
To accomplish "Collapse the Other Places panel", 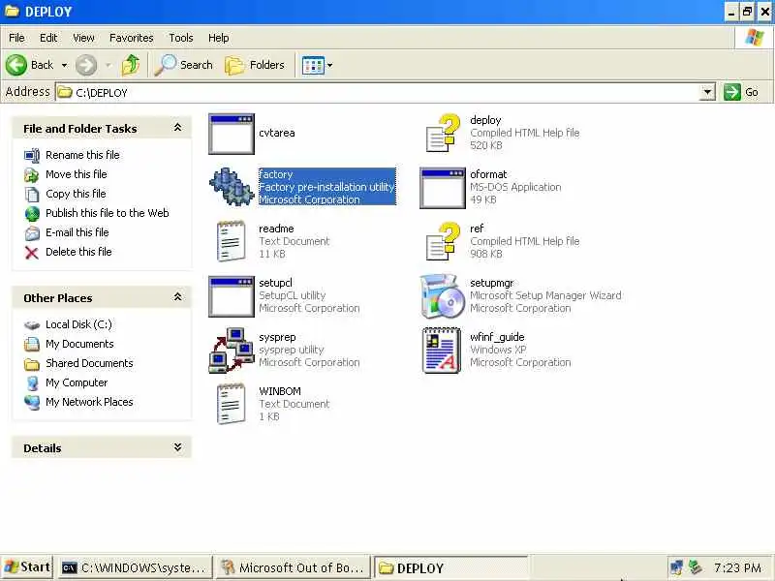I will point(177,297).
